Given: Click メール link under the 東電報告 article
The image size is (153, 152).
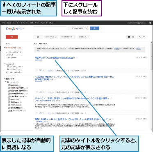Looking at the screenshot, I should coord(51,71).
